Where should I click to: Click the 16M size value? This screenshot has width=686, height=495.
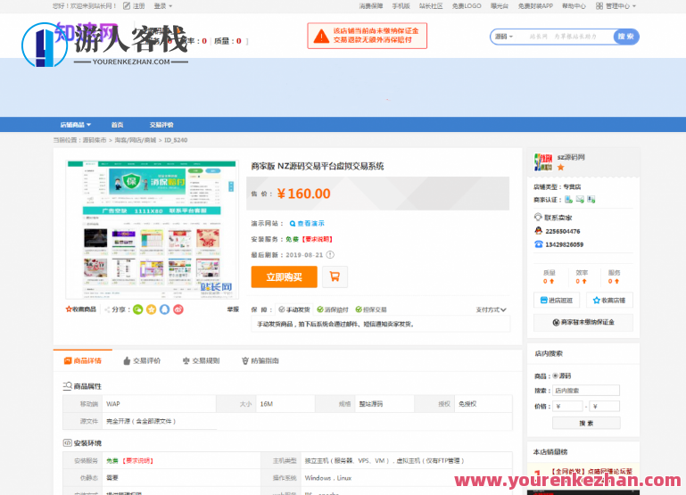(267, 404)
